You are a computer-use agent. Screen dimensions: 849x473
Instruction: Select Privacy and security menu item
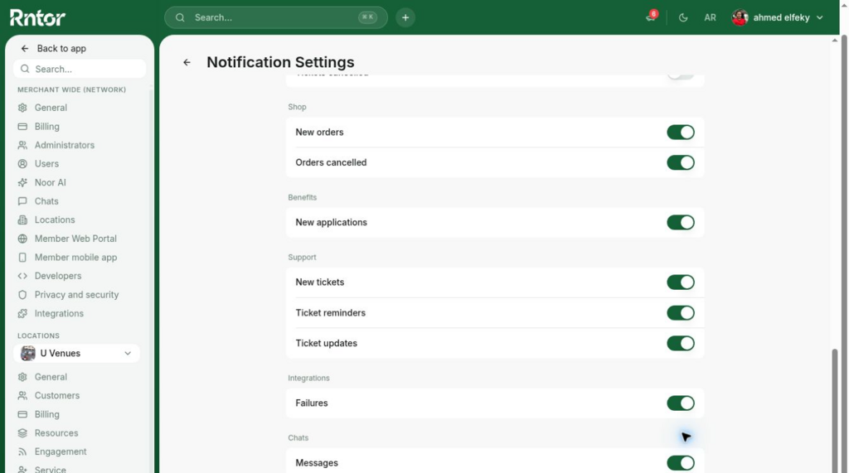tap(76, 294)
